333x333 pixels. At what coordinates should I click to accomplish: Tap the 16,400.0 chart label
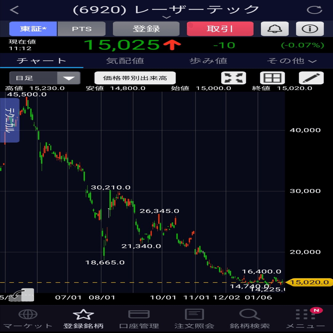[x=262, y=271]
